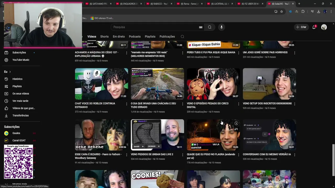Open Chrome three-dot menu
The image size is (335, 188).
pos(331,11)
